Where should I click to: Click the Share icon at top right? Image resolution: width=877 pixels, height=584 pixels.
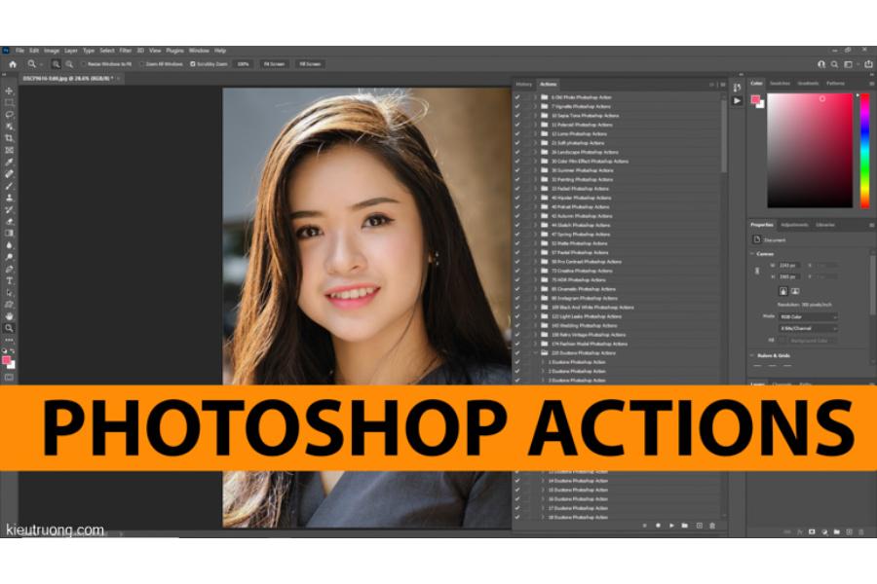(868, 64)
